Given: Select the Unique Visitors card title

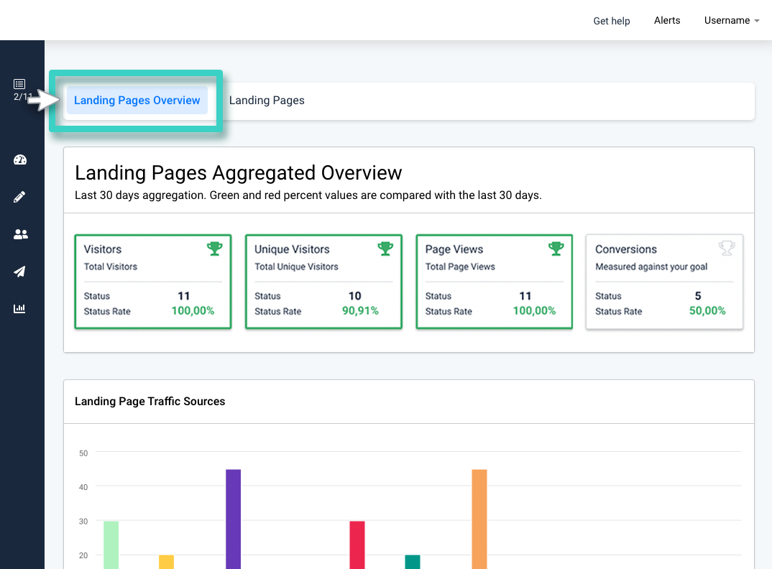Looking at the screenshot, I should [x=292, y=249].
